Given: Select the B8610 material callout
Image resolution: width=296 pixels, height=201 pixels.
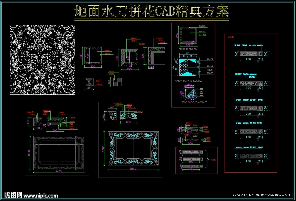Looking at the screenshot, I should (210, 70).
